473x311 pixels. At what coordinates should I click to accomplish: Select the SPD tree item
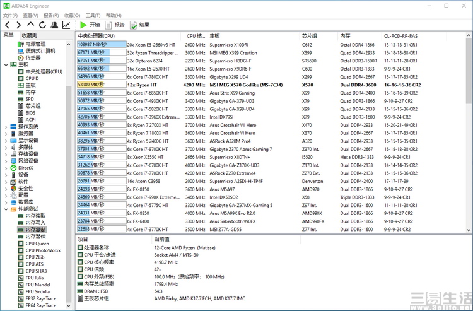(30, 99)
